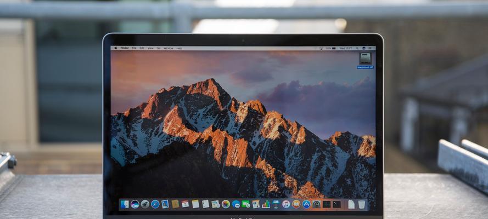Open Spotlight search magnifier icon

[357, 48]
